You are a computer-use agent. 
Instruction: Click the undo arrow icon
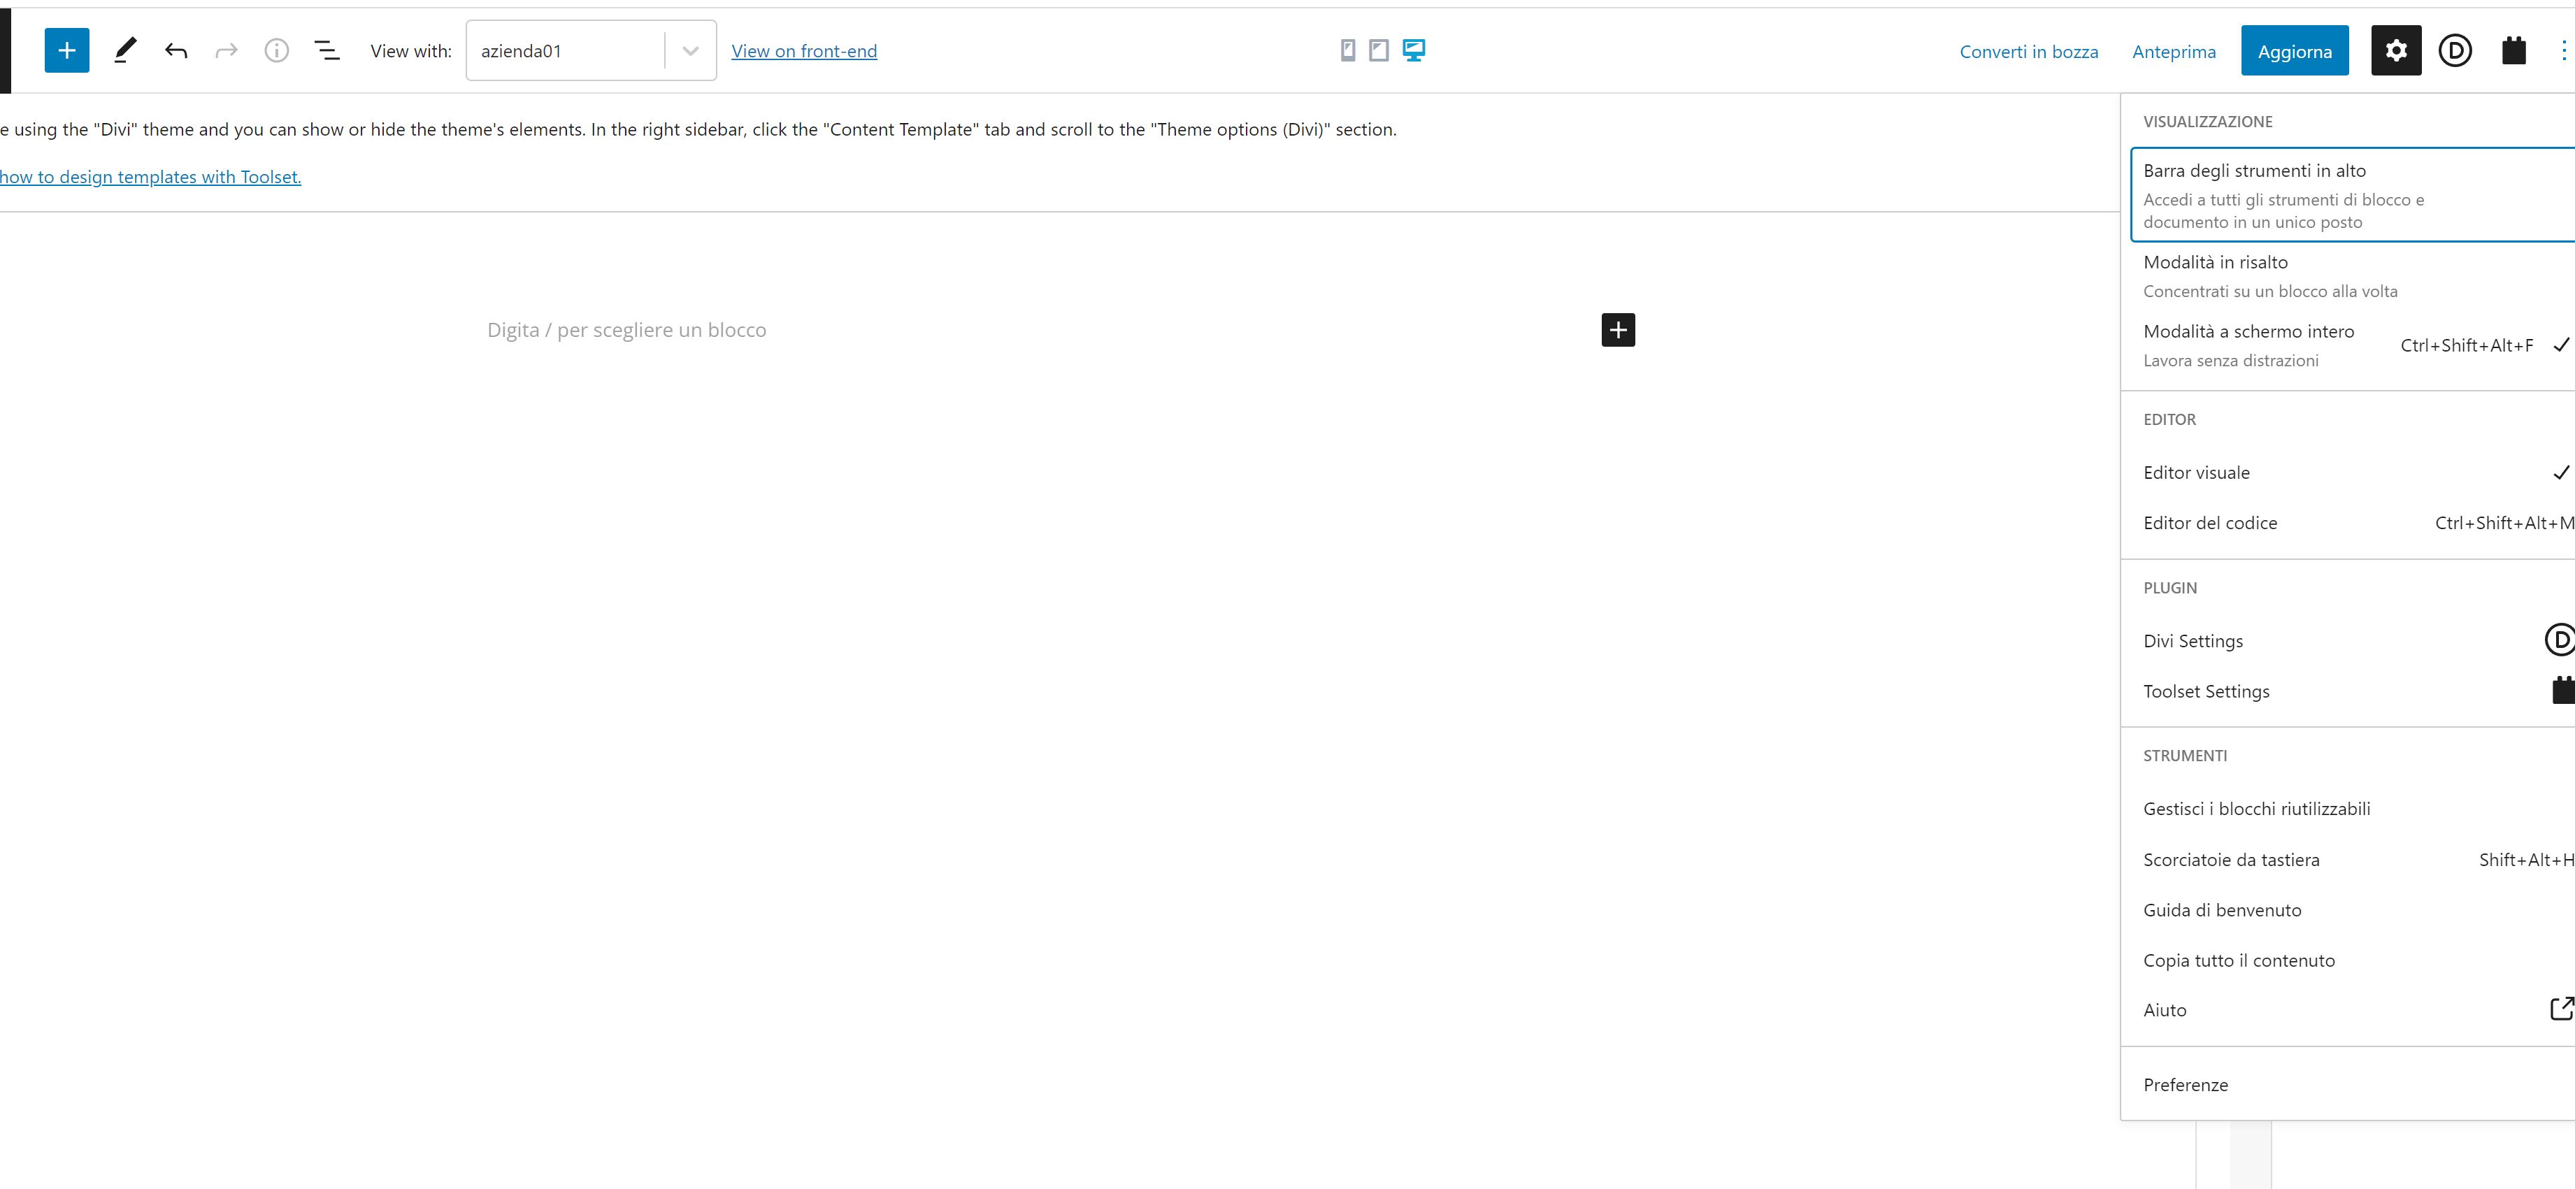coord(176,51)
